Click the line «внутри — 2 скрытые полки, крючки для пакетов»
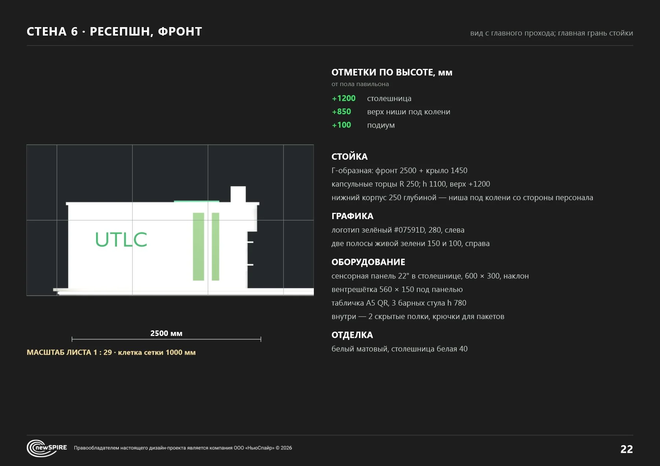 tap(418, 317)
